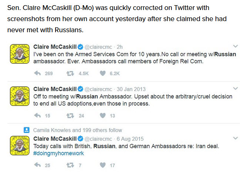251x174 pixels.
Task: Like the 30 Jan 2013 tweet
Action: 103,116
